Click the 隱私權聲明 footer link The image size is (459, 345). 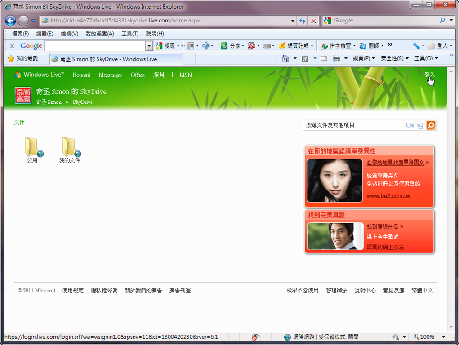point(104,291)
